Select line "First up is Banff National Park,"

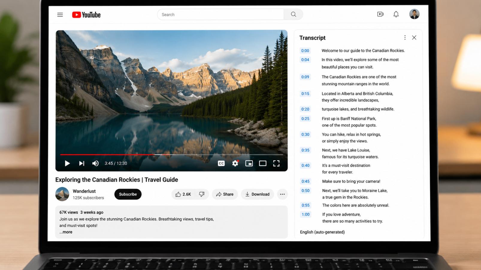click(x=349, y=119)
